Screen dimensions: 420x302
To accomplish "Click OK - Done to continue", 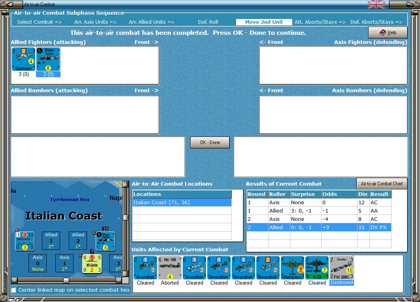I will (210, 142).
